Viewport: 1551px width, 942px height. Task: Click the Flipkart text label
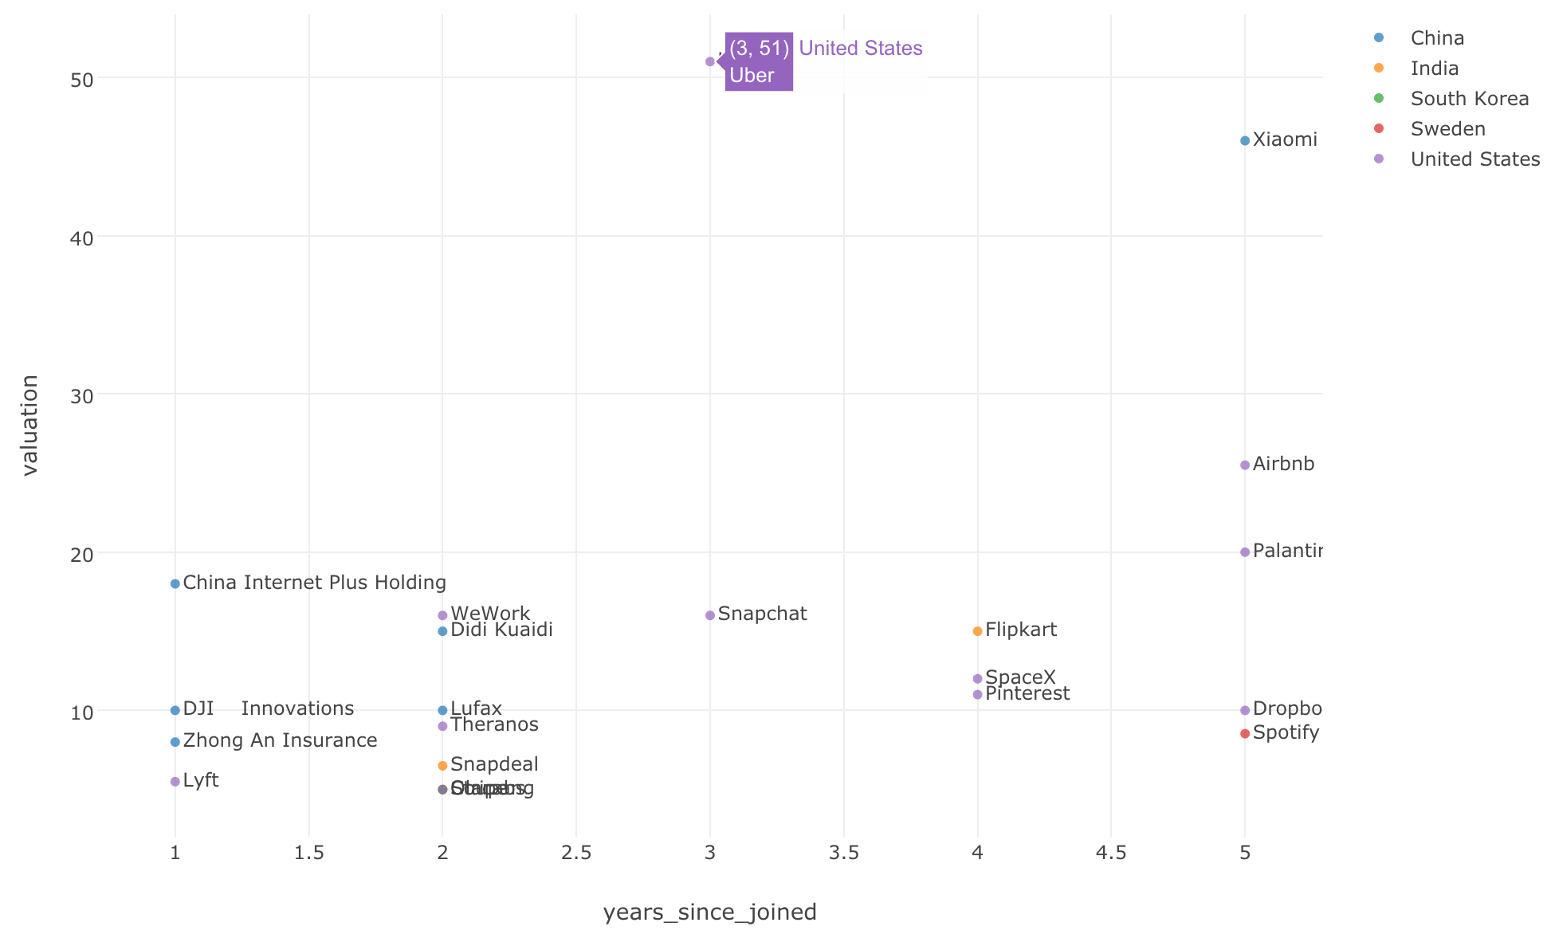pyautogui.click(x=1021, y=630)
